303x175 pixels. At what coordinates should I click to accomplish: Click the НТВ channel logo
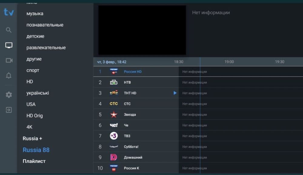tap(114, 82)
